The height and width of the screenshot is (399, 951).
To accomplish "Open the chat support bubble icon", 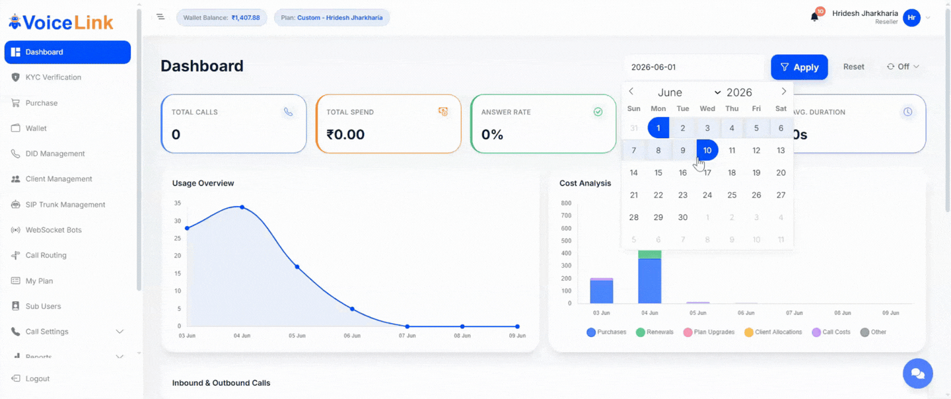I will point(918,374).
